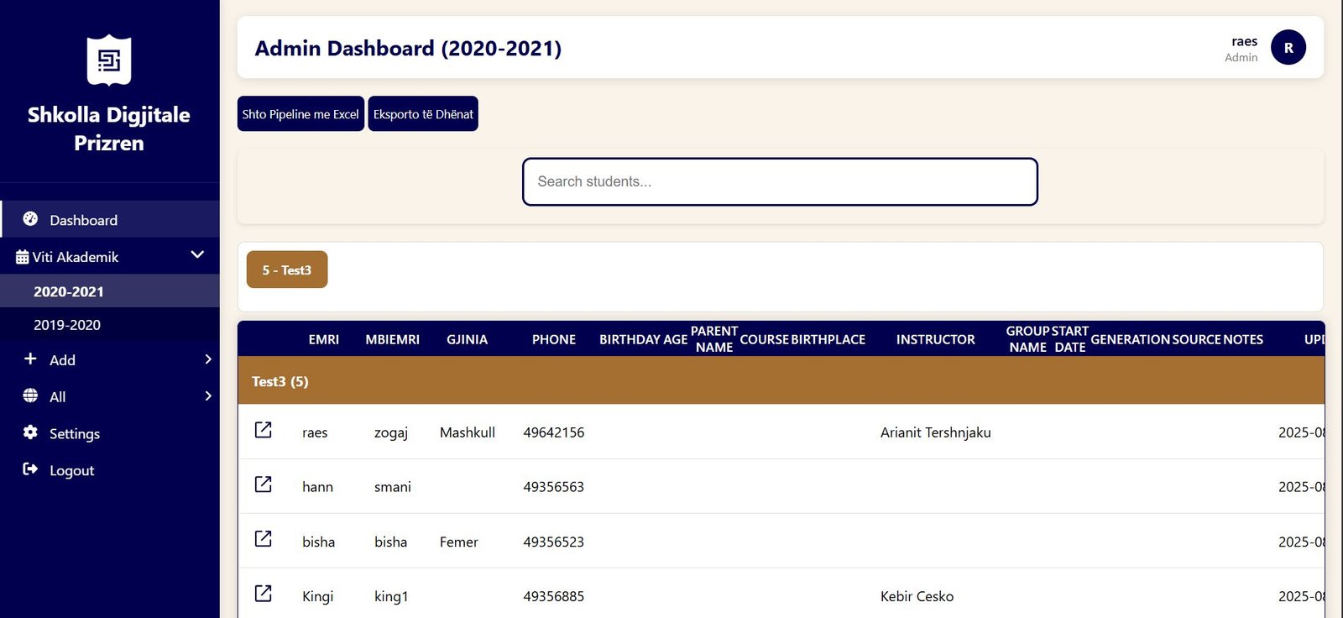Click the Shkolla Digjitale Prizren title
Viewport: 1343px width, 618px height.
pyautogui.click(x=109, y=128)
